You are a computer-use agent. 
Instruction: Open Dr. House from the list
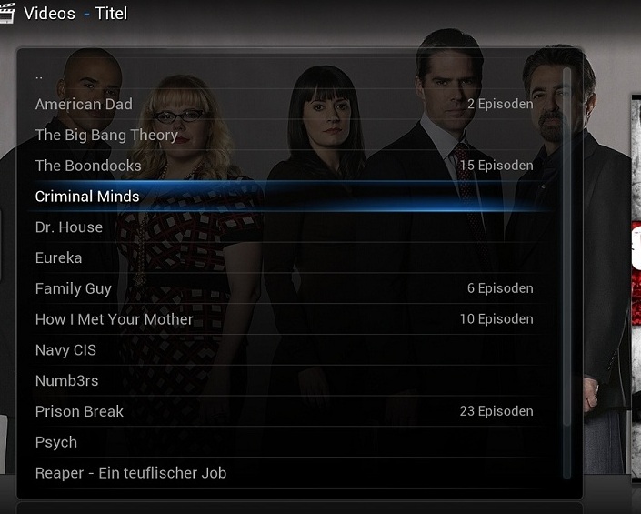[x=288, y=227]
